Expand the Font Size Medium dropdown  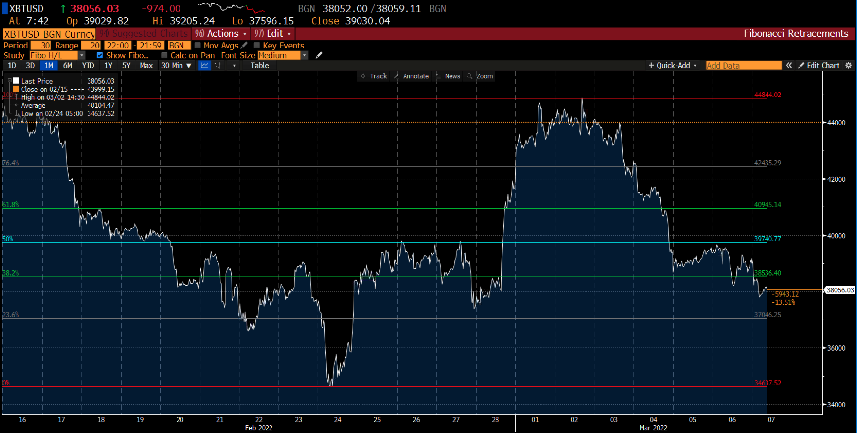304,55
